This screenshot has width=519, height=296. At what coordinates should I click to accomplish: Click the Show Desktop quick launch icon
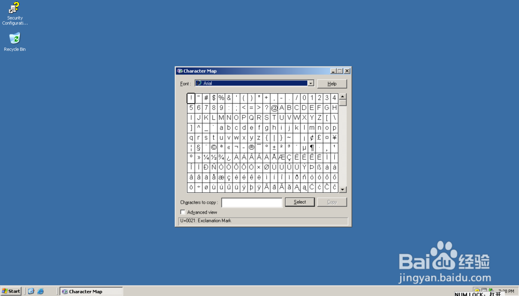(31, 291)
